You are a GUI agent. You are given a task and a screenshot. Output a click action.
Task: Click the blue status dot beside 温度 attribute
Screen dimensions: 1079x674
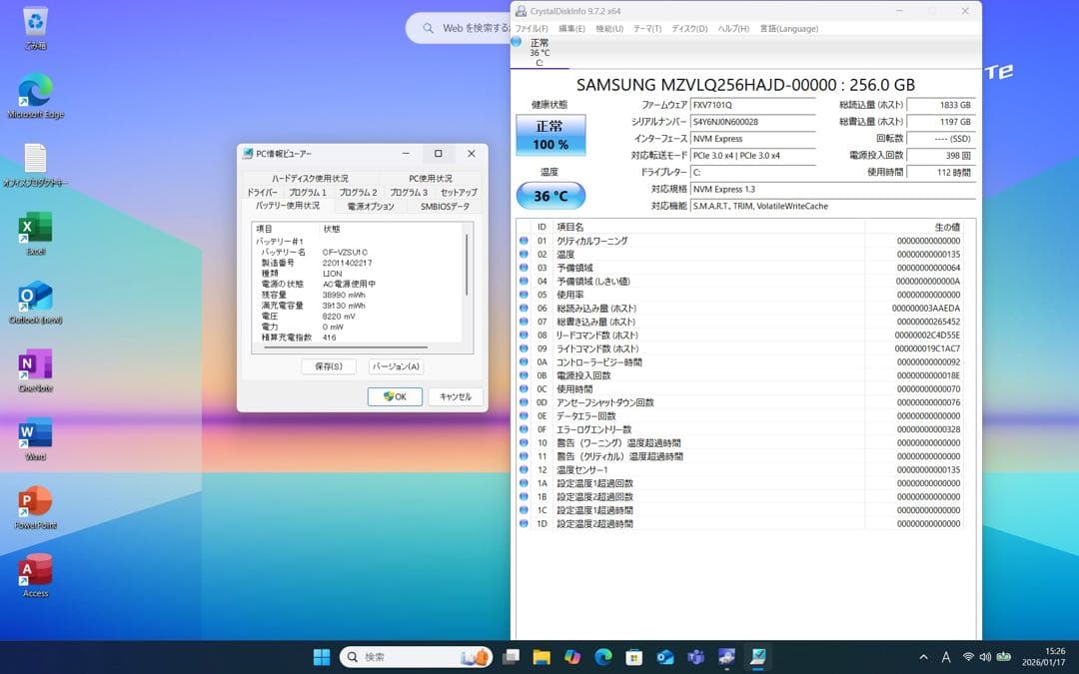point(523,256)
